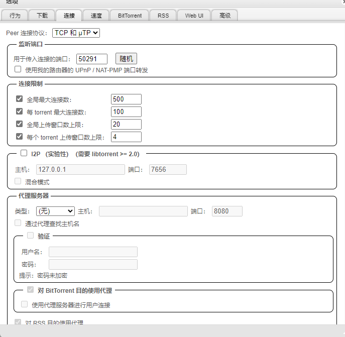Screen dimensions: 345x337
Task: Click the incoming connection port field
Action: [x=92, y=59]
